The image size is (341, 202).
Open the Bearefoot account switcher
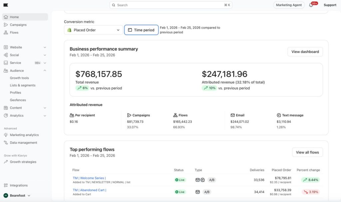click(x=17, y=196)
